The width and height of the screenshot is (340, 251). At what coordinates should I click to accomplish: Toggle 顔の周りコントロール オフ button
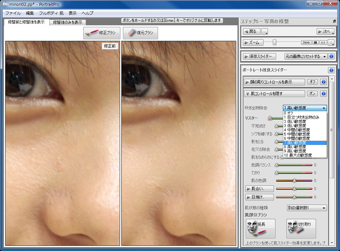tap(312, 82)
